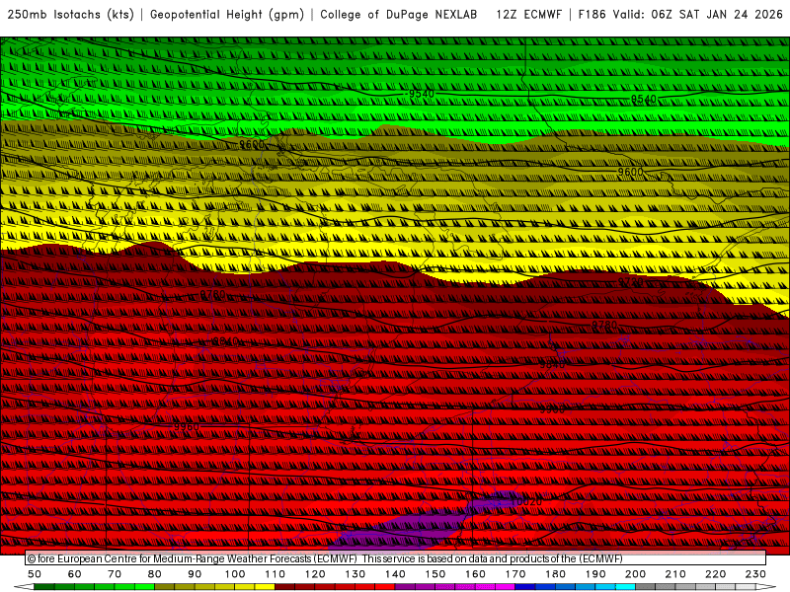This screenshot has width=790, height=592.
Task: Click the '12Z ECMWF' model run label
Action: coord(528,15)
